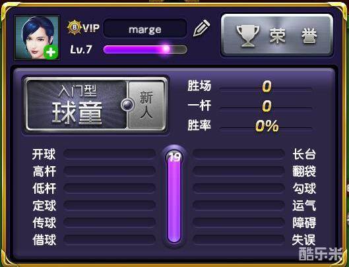The image size is (349, 267).
Task: Click the 一杆 one-shot count value
Action: click(x=267, y=106)
